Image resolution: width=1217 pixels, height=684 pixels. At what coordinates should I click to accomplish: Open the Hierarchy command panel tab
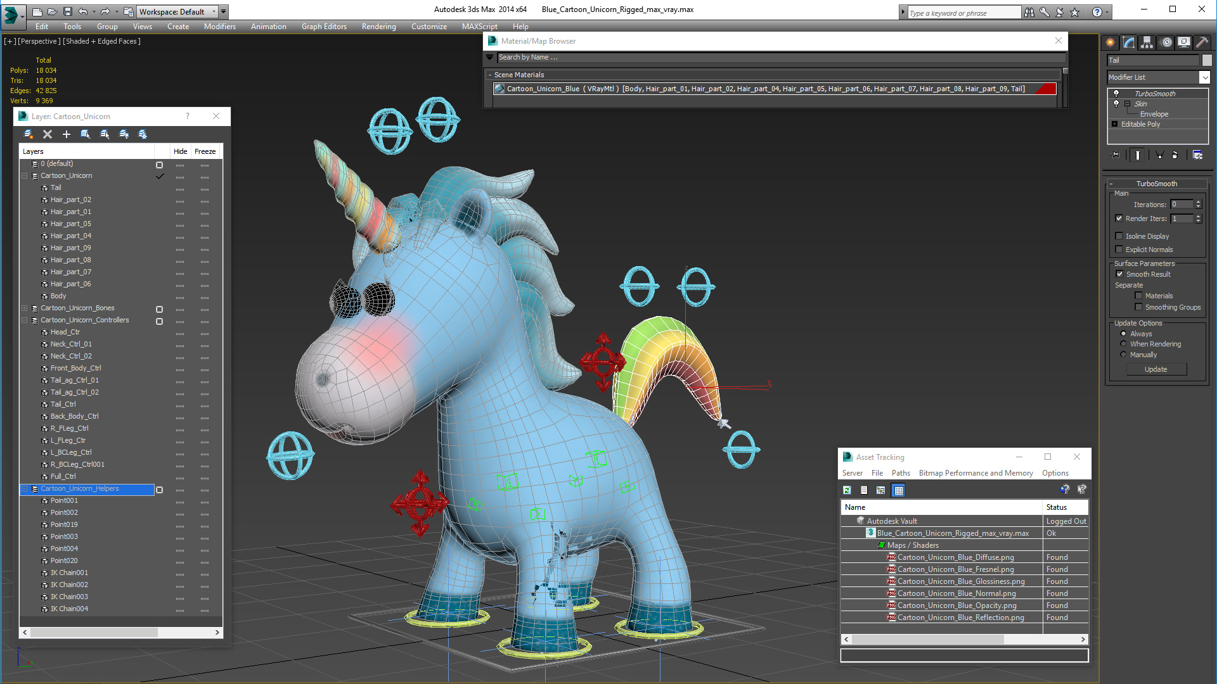[1147, 42]
